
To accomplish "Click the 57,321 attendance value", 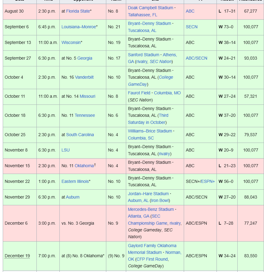I will coord(251,96).
